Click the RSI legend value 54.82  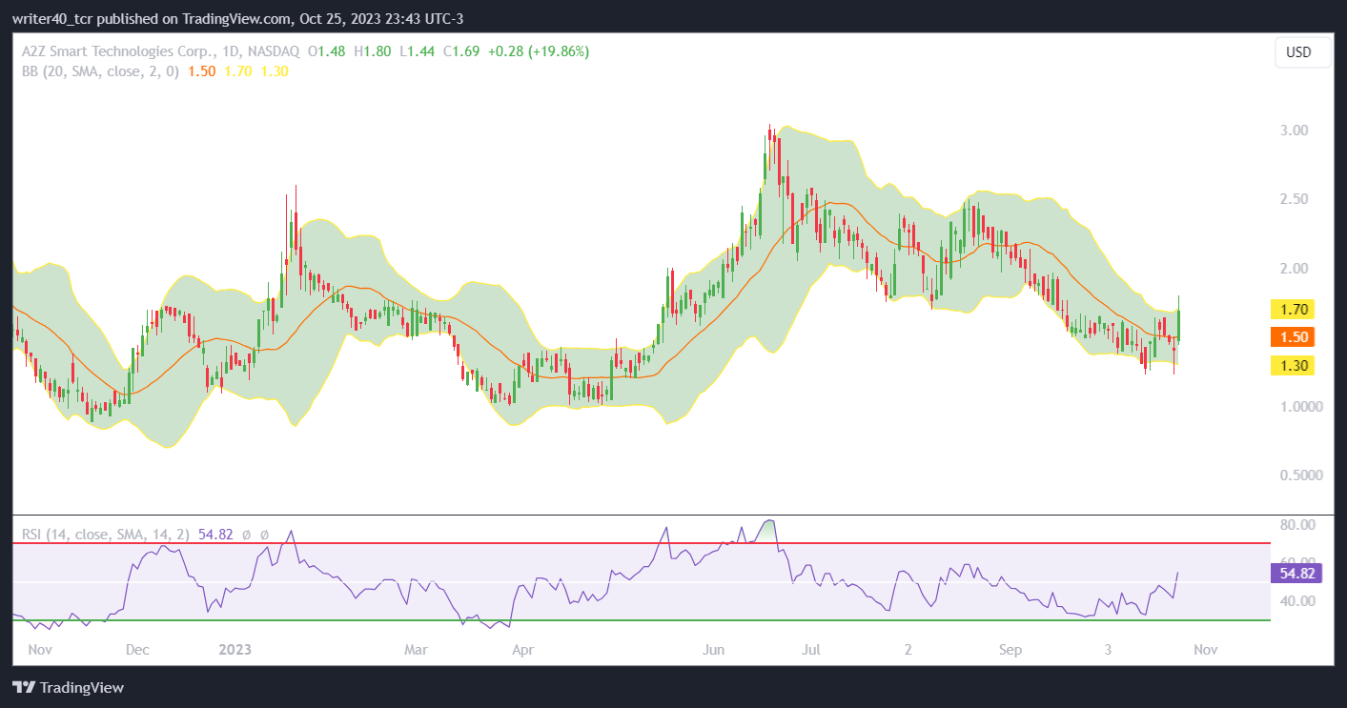[215, 536]
